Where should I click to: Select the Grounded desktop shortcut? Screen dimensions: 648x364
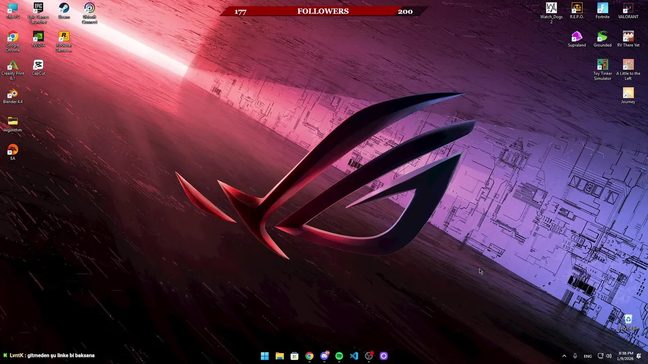602,39
